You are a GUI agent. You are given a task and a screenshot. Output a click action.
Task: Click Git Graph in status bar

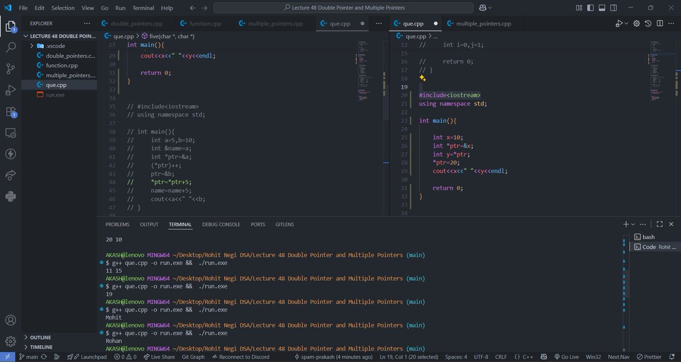193,357
